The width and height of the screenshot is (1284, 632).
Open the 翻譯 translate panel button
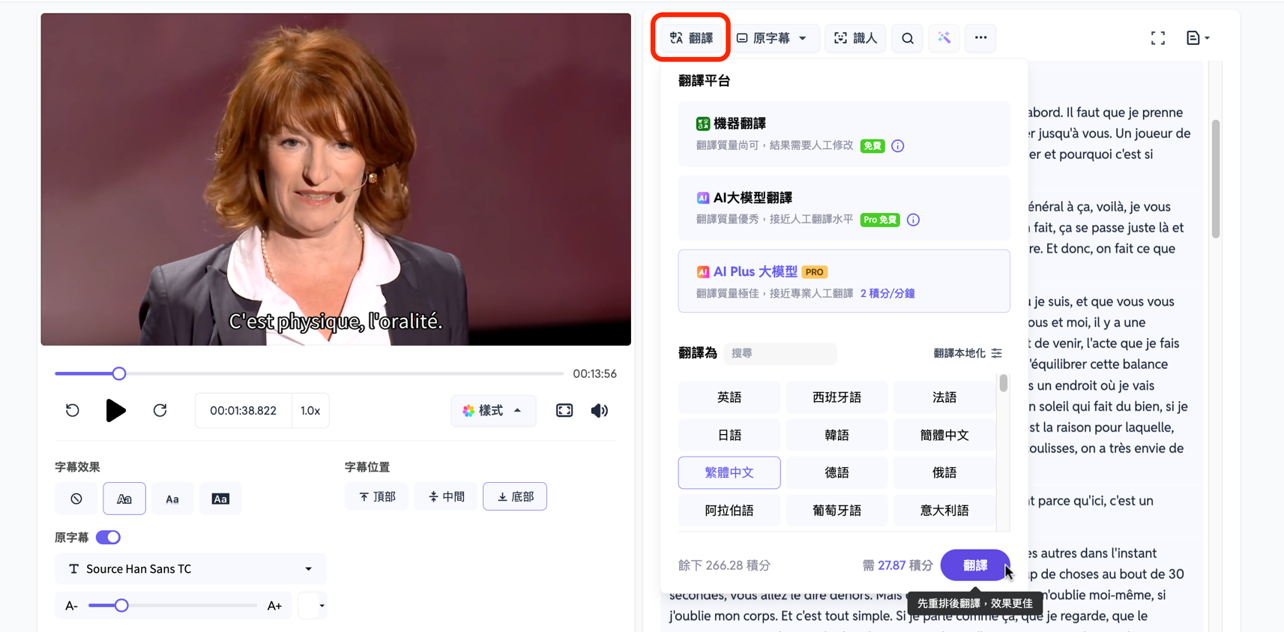[x=691, y=37]
